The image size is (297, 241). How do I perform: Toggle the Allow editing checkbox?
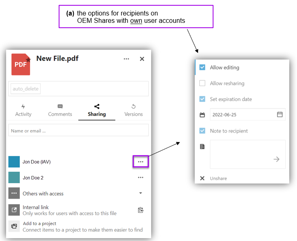click(202, 67)
